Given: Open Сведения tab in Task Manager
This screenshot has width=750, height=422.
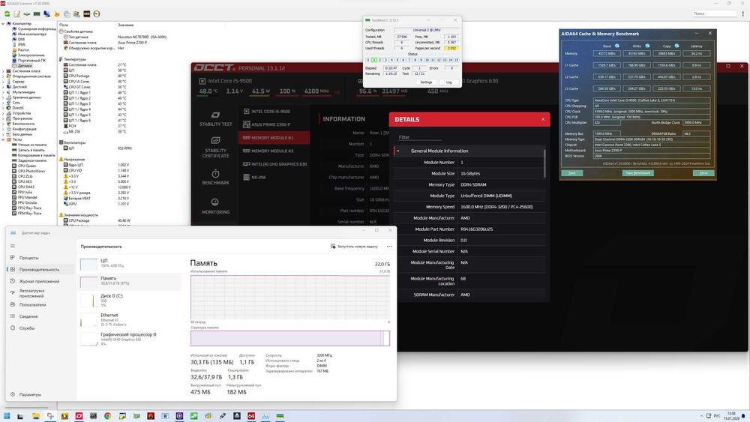Looking at the screenshot, I should point(40,316).
